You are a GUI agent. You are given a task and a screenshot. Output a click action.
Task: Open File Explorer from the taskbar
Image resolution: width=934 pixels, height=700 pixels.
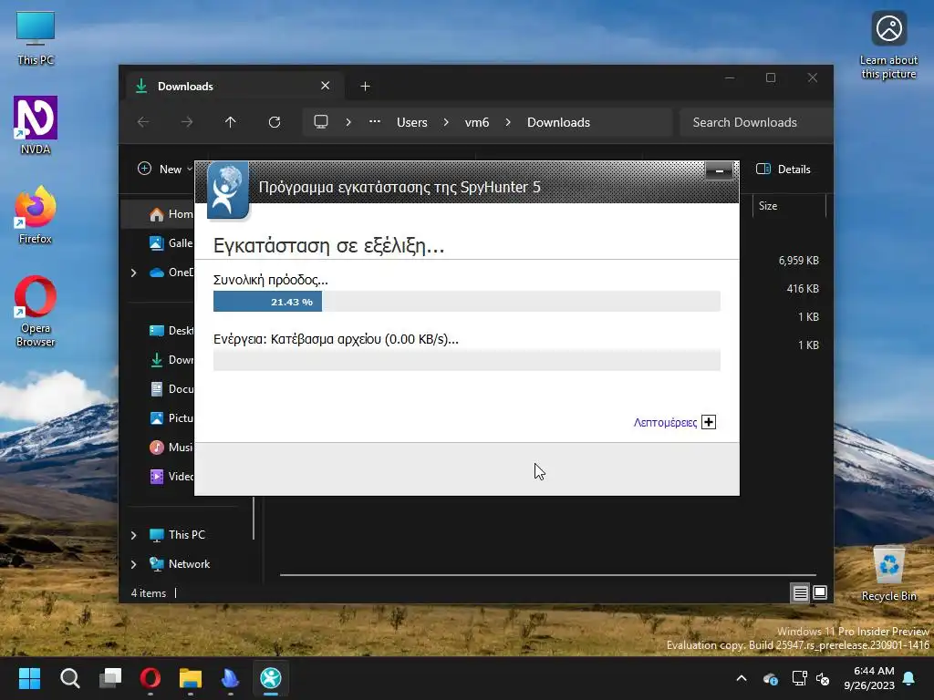[191, 678]
